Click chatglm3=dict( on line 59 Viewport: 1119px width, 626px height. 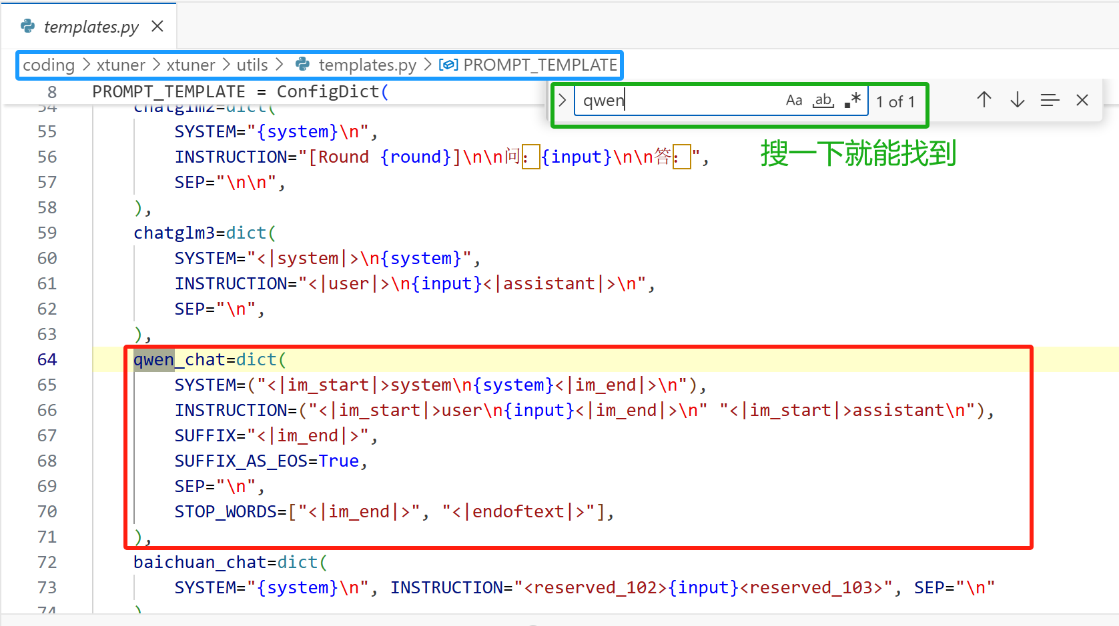click(205, 233)
